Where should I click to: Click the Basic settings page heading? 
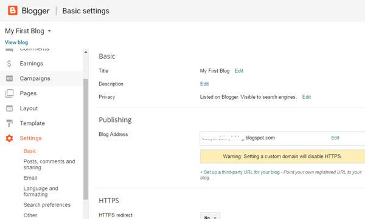pos(86,11)
